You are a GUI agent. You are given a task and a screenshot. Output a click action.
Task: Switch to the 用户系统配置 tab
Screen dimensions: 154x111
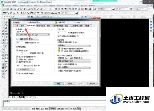(58, 26)
